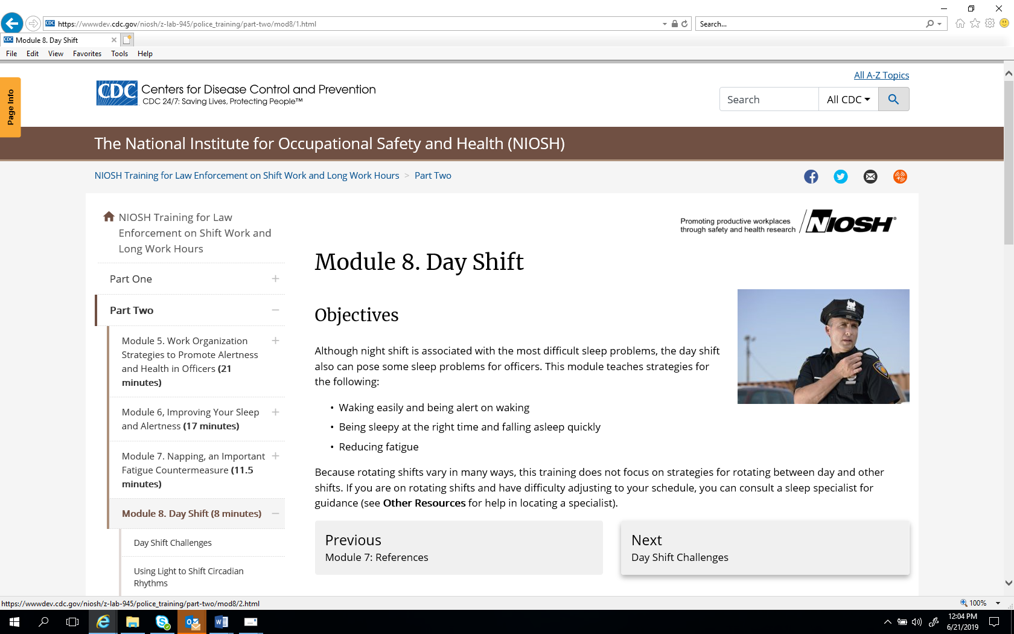
Task: Go to Next Day Shift Challenges
Action: point(765,548)
